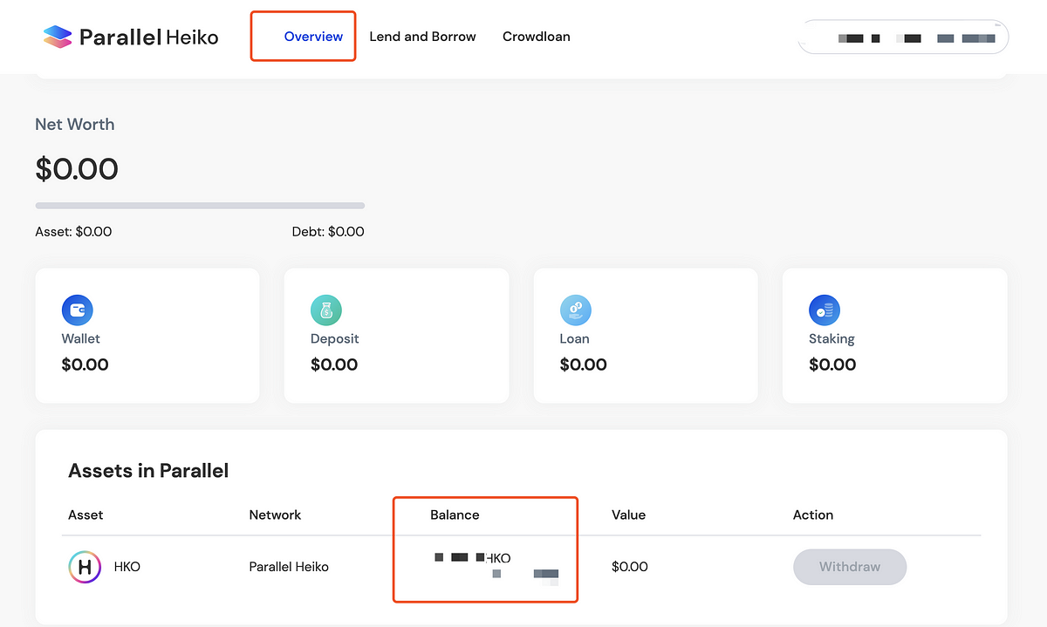Image resolution: width=1047 pixels, height=627 pixels.
Task: Switch to Lend and Borrow tab
Action: 422,37
